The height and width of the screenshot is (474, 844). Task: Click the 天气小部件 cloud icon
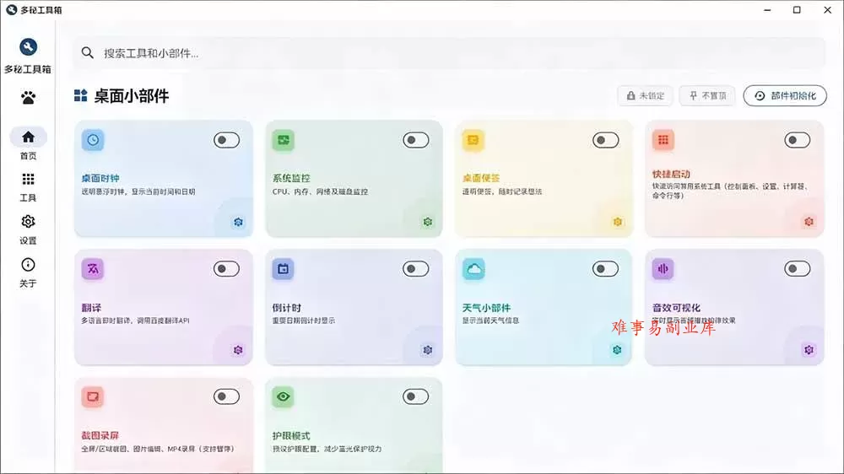[x=473, y=268]
